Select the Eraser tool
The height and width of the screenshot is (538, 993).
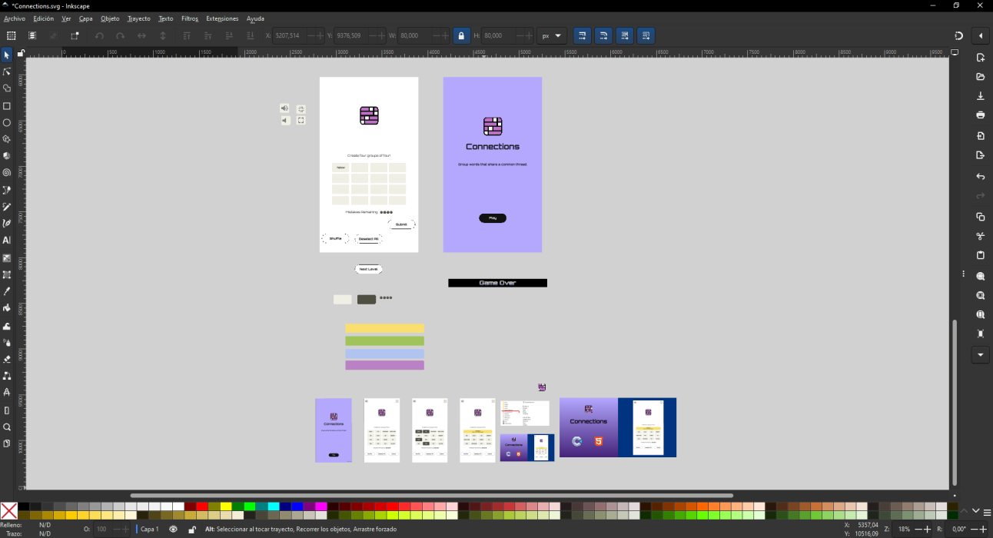tap(7, 359)
